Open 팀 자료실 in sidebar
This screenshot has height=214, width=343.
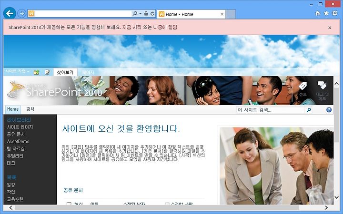pos(16,148)
